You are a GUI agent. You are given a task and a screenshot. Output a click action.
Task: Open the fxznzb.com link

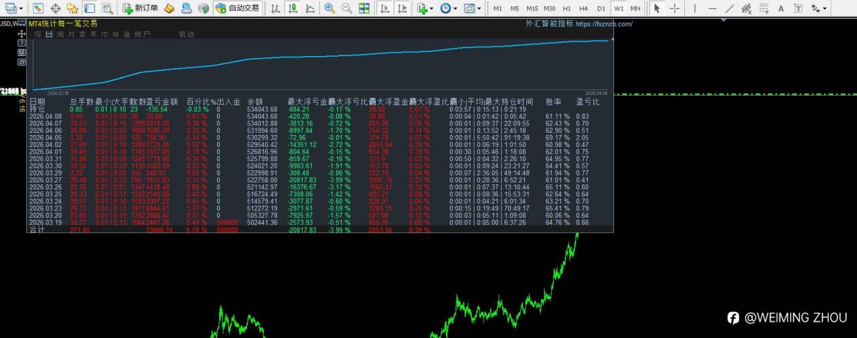tap(604, 23)
